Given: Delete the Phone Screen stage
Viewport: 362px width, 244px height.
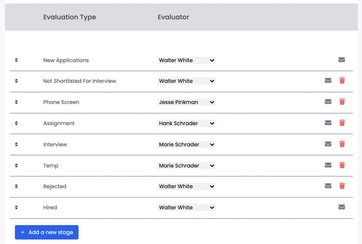Looking at the screenshot, I should tap(342, 102).
